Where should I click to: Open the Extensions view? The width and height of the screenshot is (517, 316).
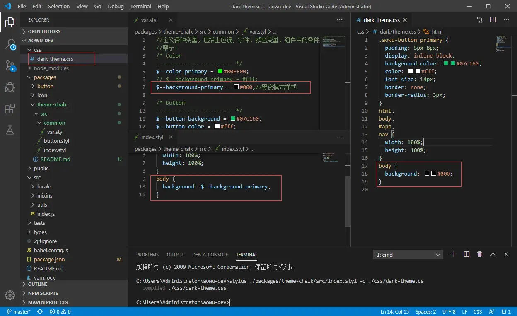click(x=10, y=109)
